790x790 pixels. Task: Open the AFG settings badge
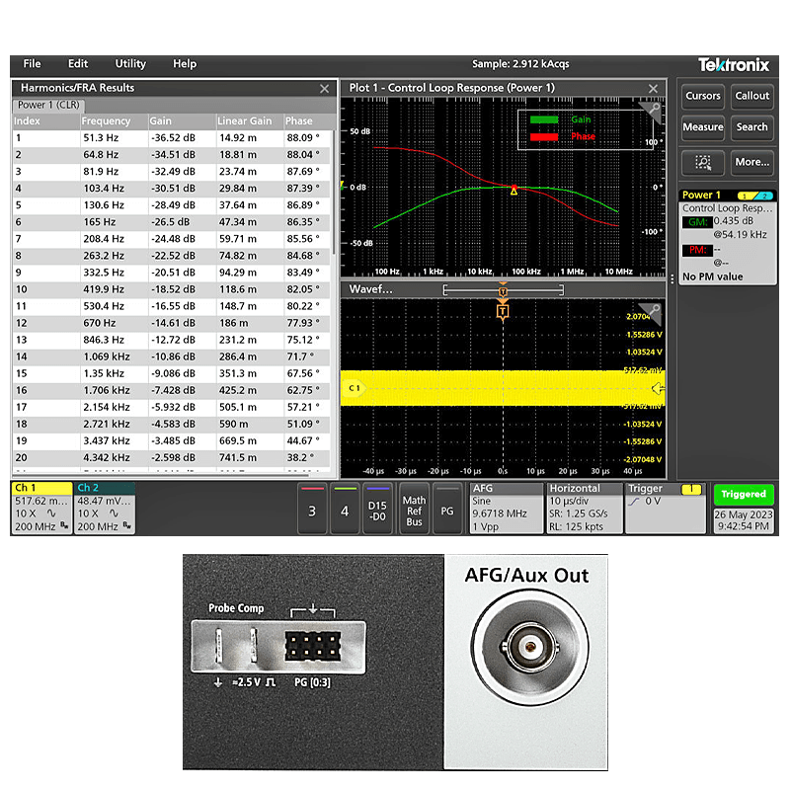[x=505, y=508]
